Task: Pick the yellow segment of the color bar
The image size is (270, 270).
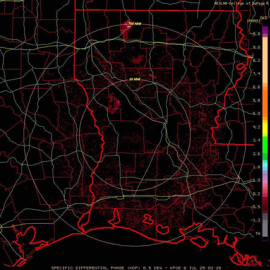Action: [x=265, y=128]
